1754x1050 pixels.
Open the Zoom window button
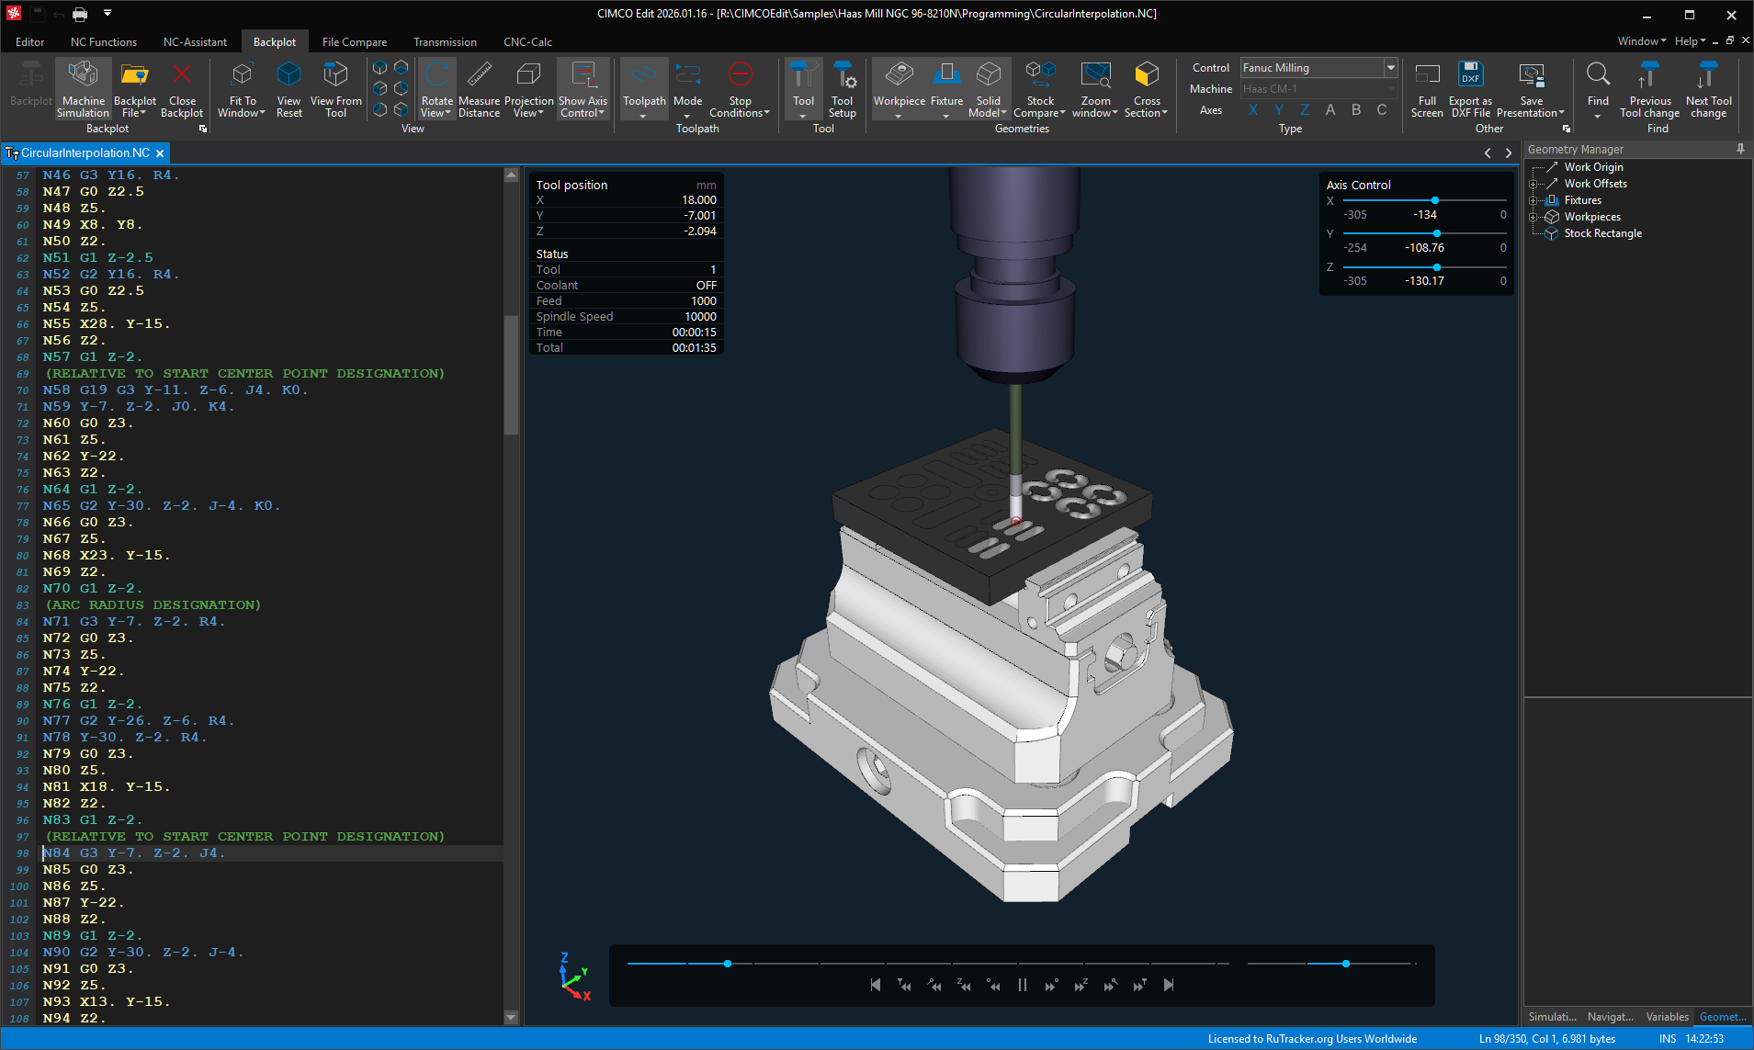coord(1095,89)
